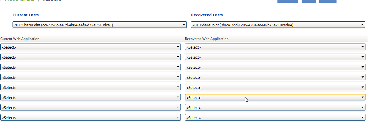Click the 'Recovered Farm' heading label

coord(207,15)
